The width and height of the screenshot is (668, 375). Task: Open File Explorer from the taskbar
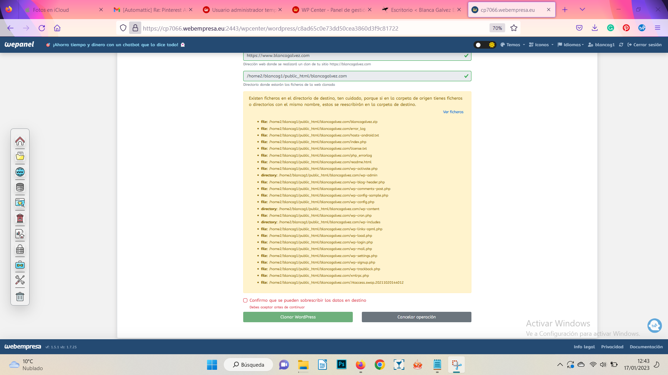[303, 365]
